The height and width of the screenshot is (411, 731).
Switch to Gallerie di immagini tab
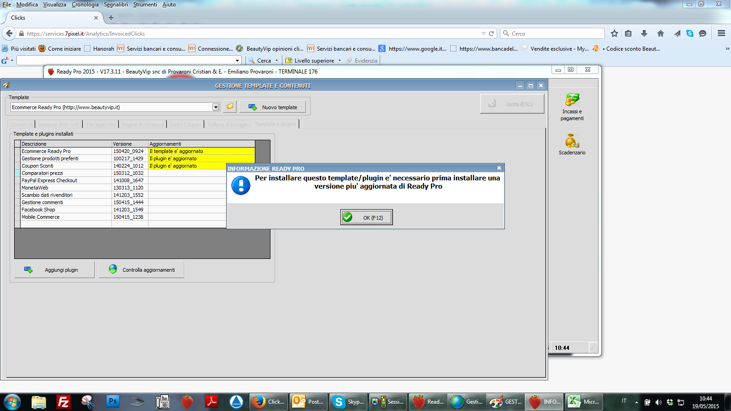[x=228, y=125]
